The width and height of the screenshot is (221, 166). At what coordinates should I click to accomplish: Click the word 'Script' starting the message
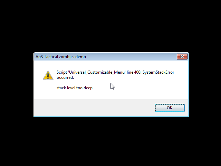[62, 72]
